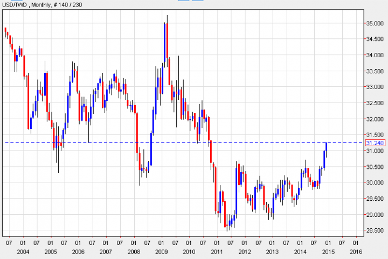This screenshot has height=259, width=388.
Task: Click the 2005 year label on time axis
Action: click(x=51, y=252)
